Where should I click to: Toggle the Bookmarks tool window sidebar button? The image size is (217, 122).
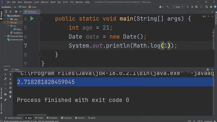tap(1, 93)
